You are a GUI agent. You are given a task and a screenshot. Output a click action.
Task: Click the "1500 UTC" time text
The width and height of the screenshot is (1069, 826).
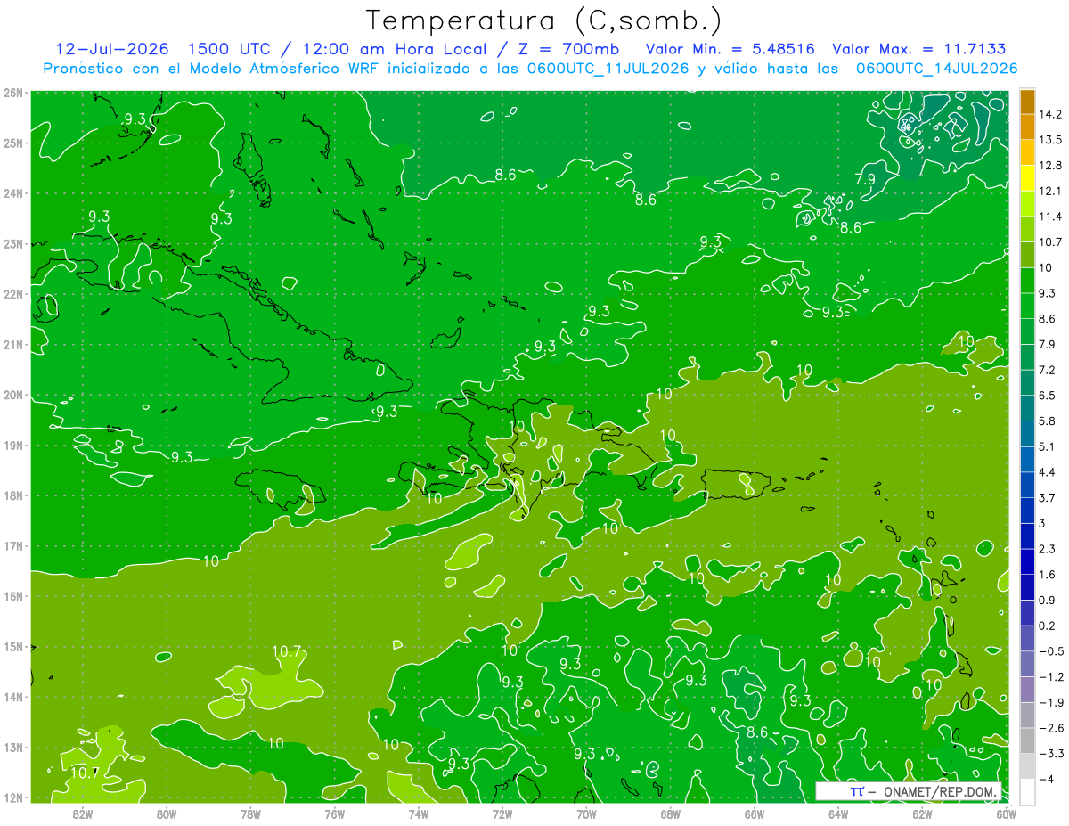tap(229, 49)
